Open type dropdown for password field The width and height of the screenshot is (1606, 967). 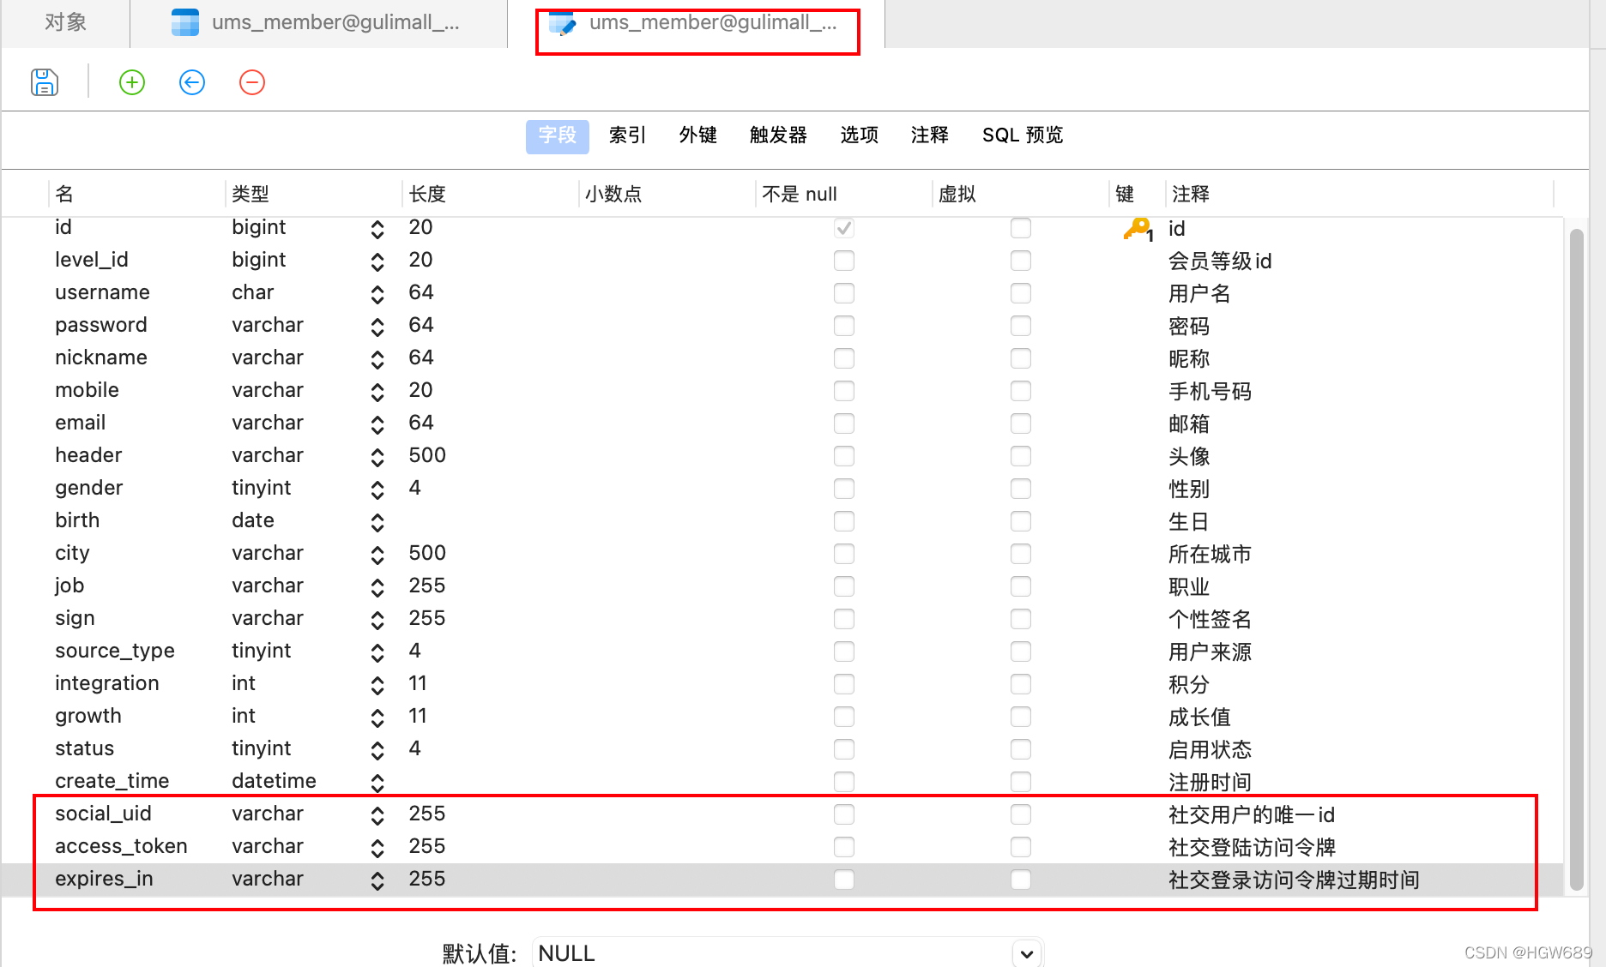[377, 327]
